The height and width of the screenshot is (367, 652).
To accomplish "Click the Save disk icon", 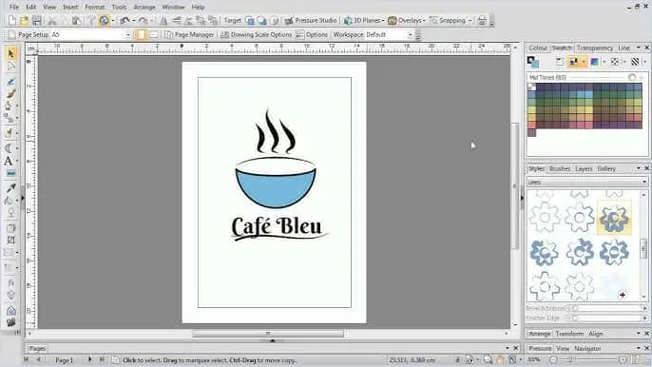I will [37, 20].
